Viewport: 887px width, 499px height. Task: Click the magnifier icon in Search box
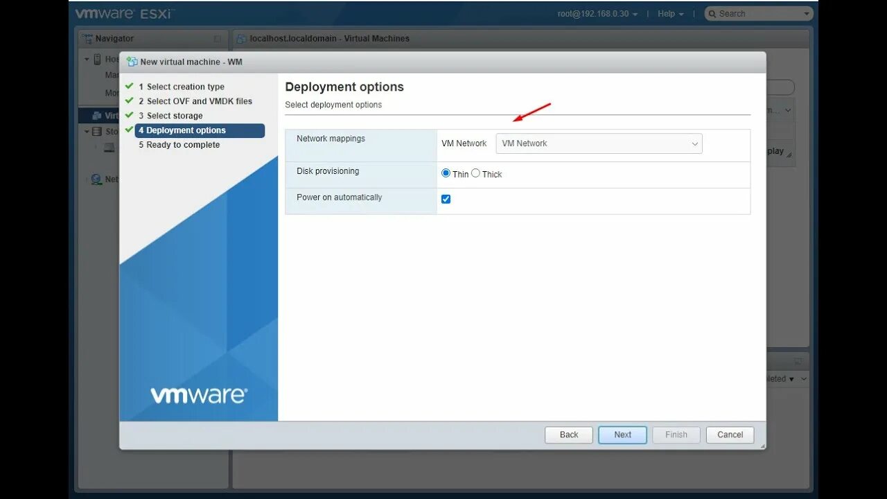712,14
